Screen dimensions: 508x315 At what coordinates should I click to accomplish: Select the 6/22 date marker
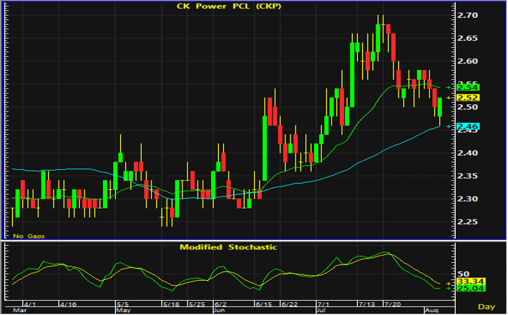coord(289,304)
